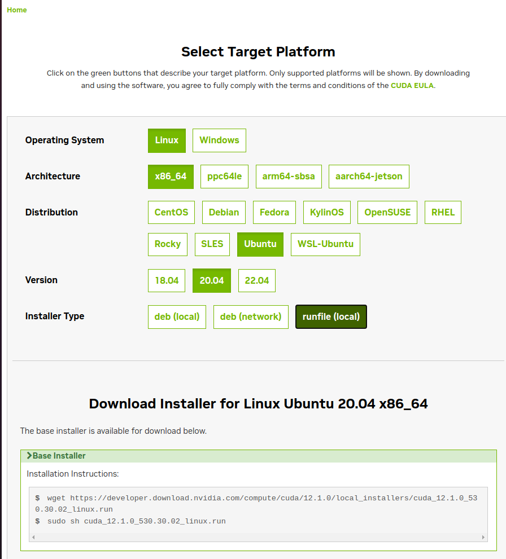Choose aarch64-jetson architecture
The width and height of the screenshot is (506, 559).
[x=369, y=177]
